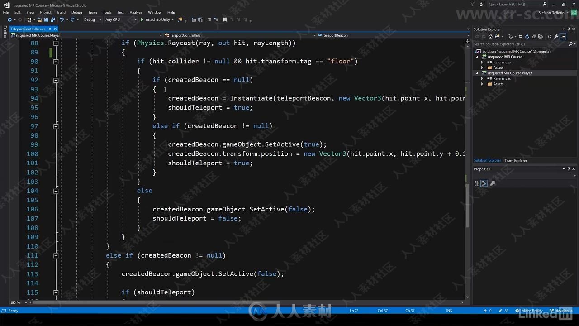This screenshot has height=326, width=579.
Task: Click the Comment Out Lines toolbar icon
Action: coord(209,19)
